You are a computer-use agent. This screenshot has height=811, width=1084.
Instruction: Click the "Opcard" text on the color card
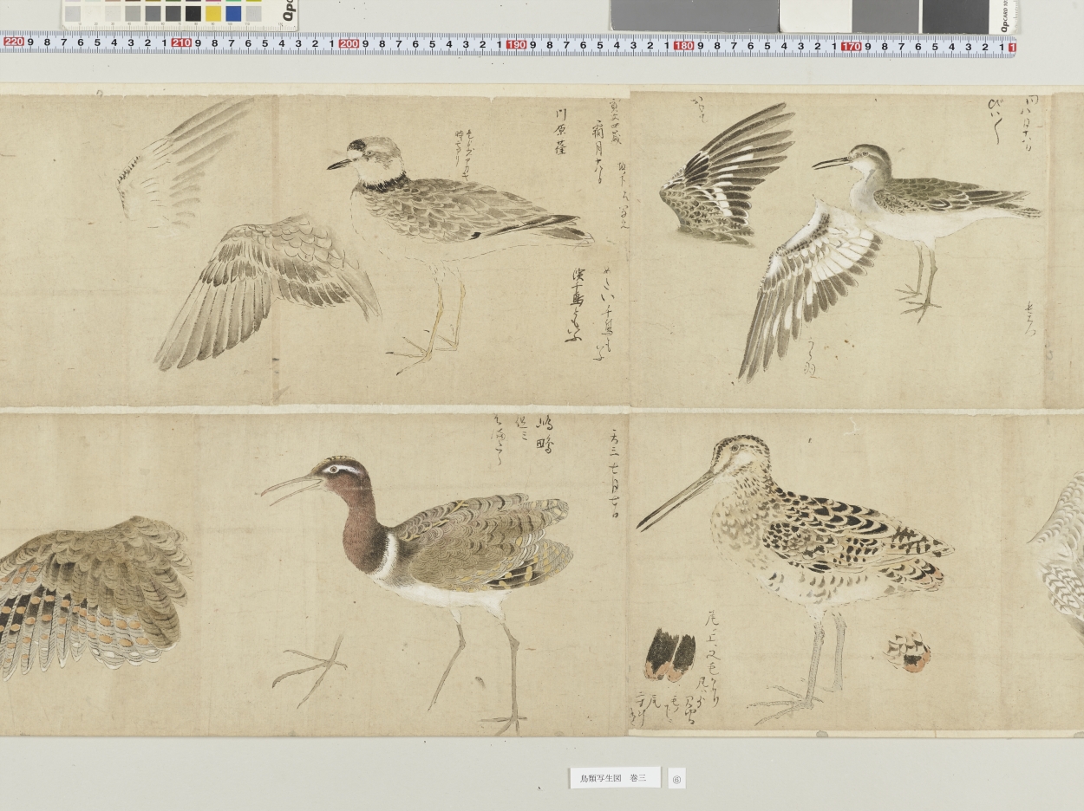289,11
